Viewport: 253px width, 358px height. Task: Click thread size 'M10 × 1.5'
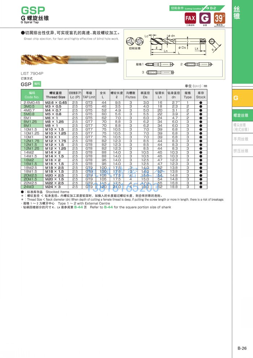(x=55, y=129)
